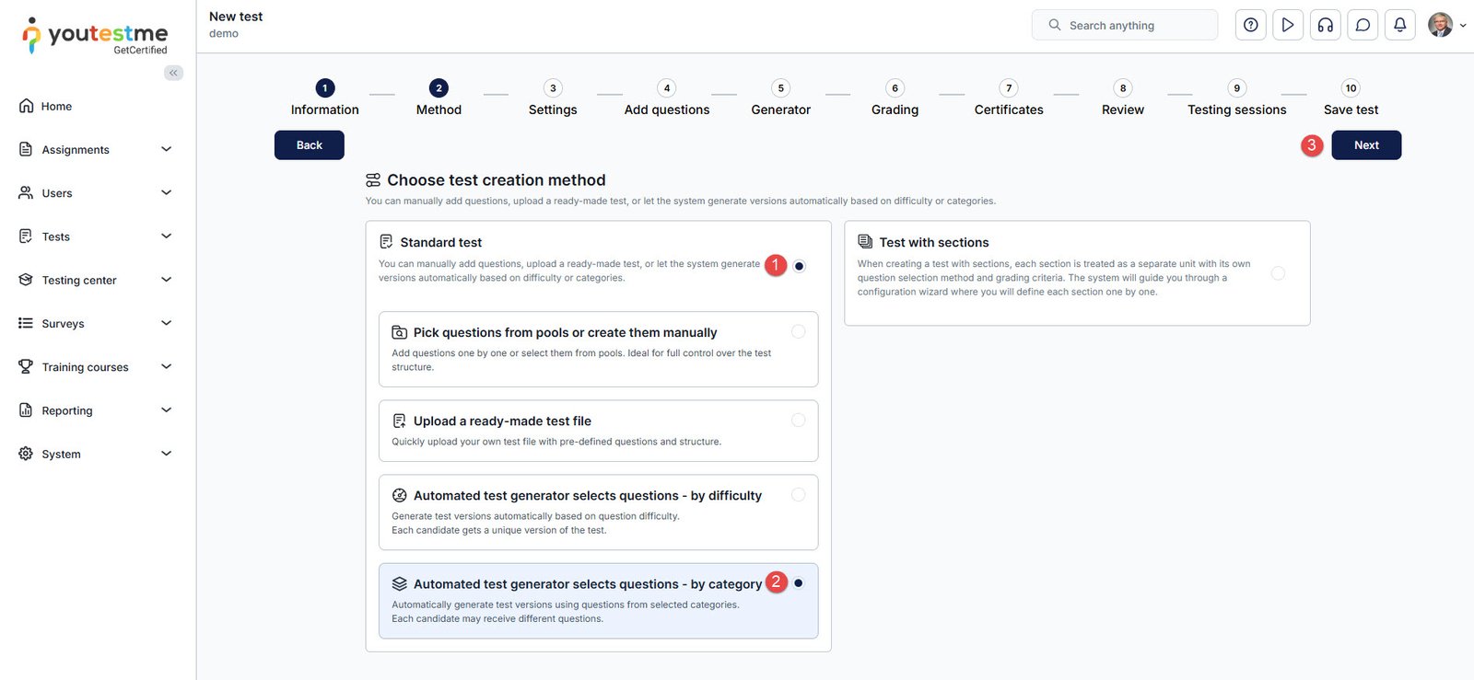Open the video tutorial play icon
Image resolution: width=1474 pixels, height=680 pixels.
click(x=1288, y=25)
